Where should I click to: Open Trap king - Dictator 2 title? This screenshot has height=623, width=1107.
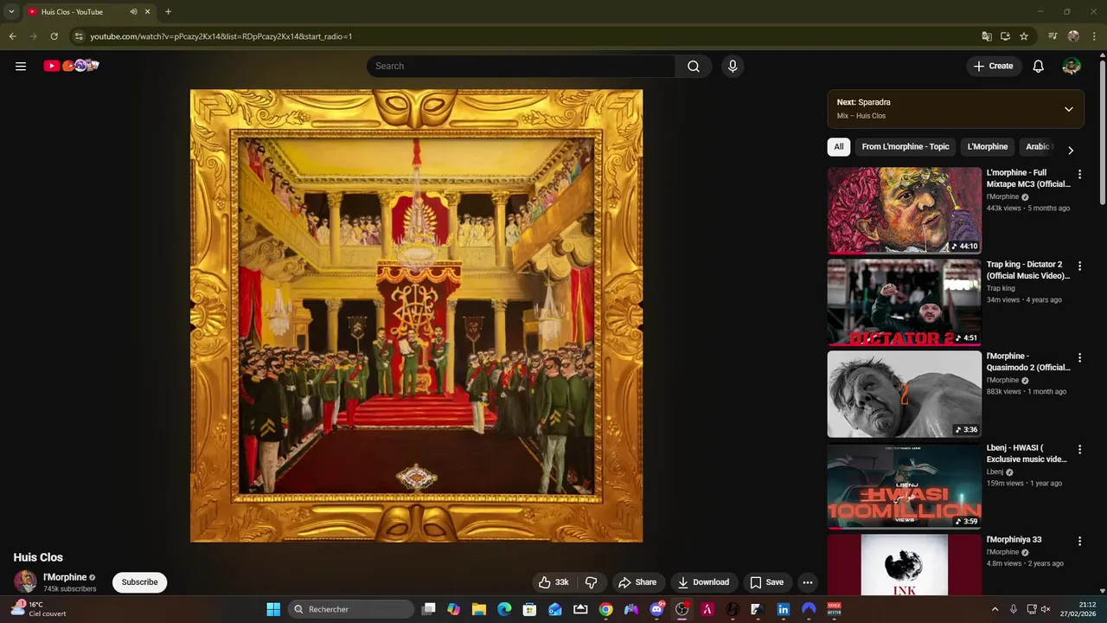(x=1028, y=270)
